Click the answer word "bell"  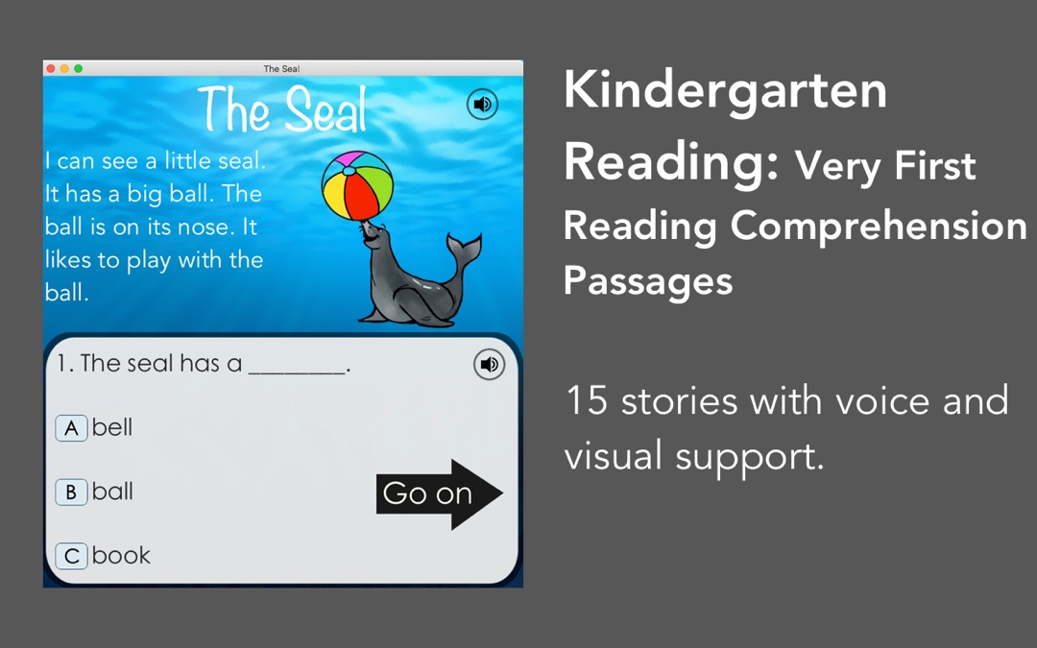coord(112,427)
